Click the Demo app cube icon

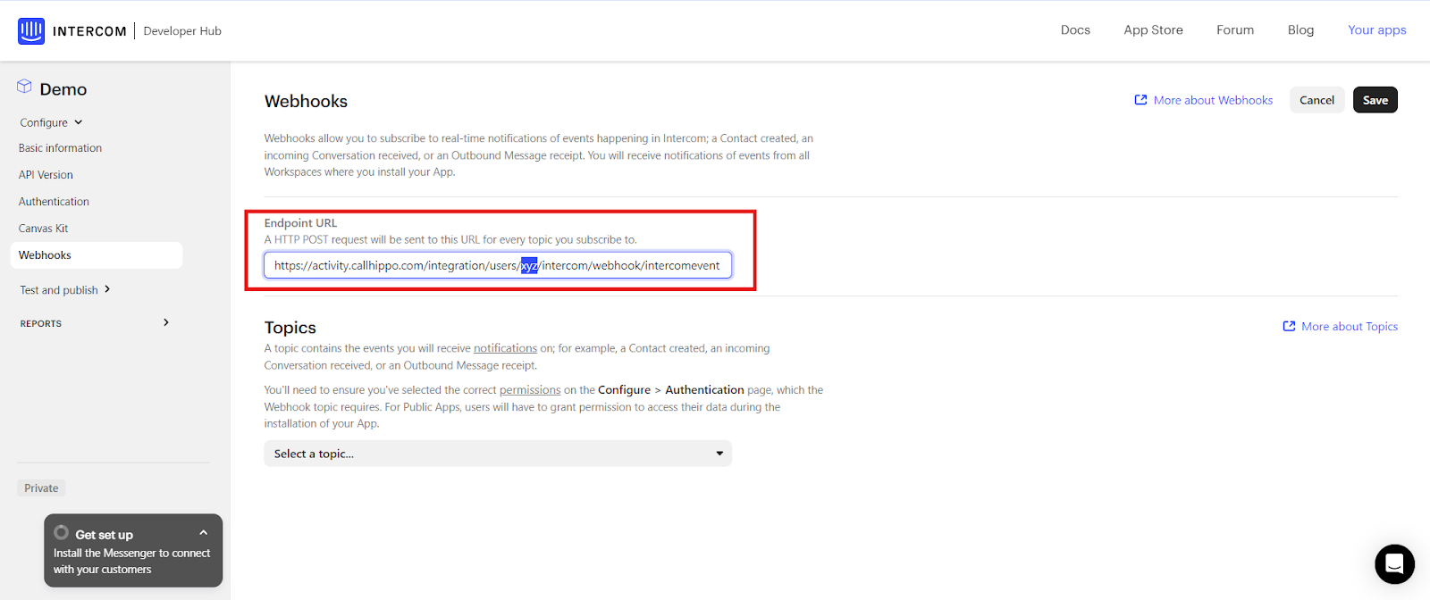pos(24,87)
